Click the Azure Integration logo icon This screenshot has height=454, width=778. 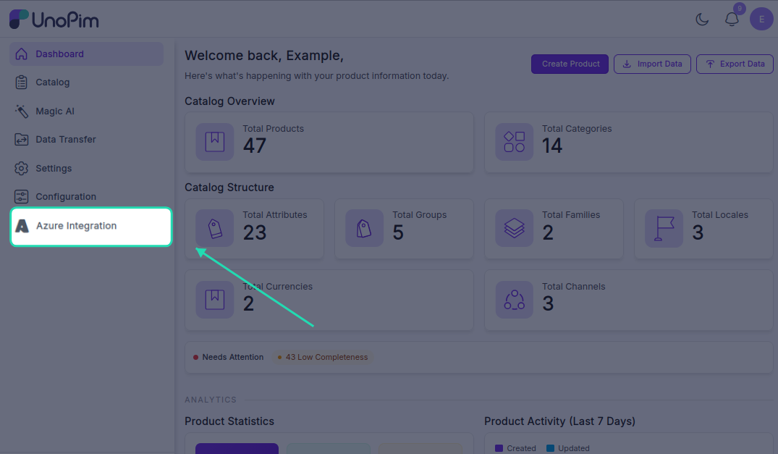(x=22, y=226)
